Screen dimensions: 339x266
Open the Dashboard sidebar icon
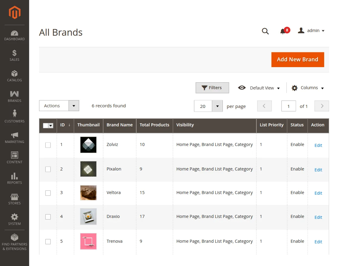15,33
